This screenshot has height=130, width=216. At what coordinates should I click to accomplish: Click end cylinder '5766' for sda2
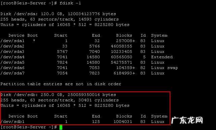(x=95, y=46)
